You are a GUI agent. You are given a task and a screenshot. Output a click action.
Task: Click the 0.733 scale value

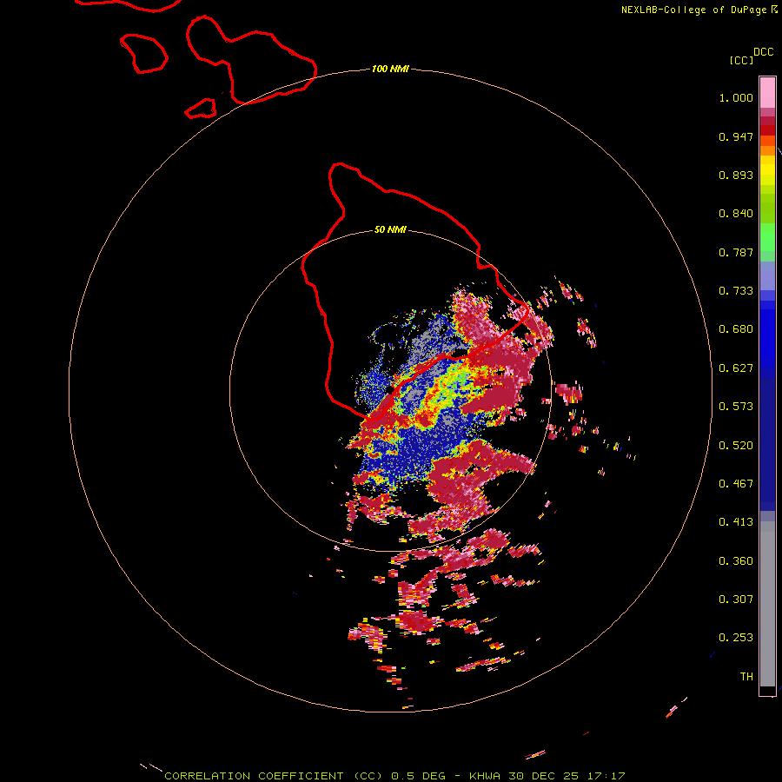736,291
